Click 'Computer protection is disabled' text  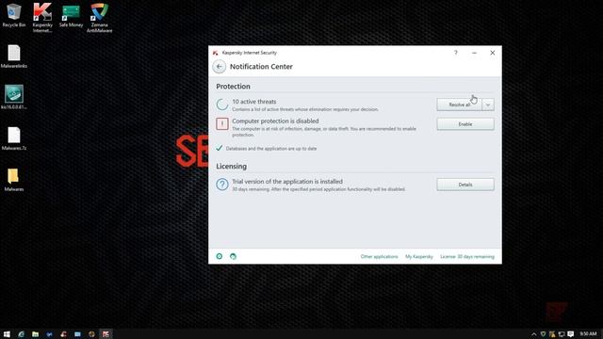click(275, 121)
